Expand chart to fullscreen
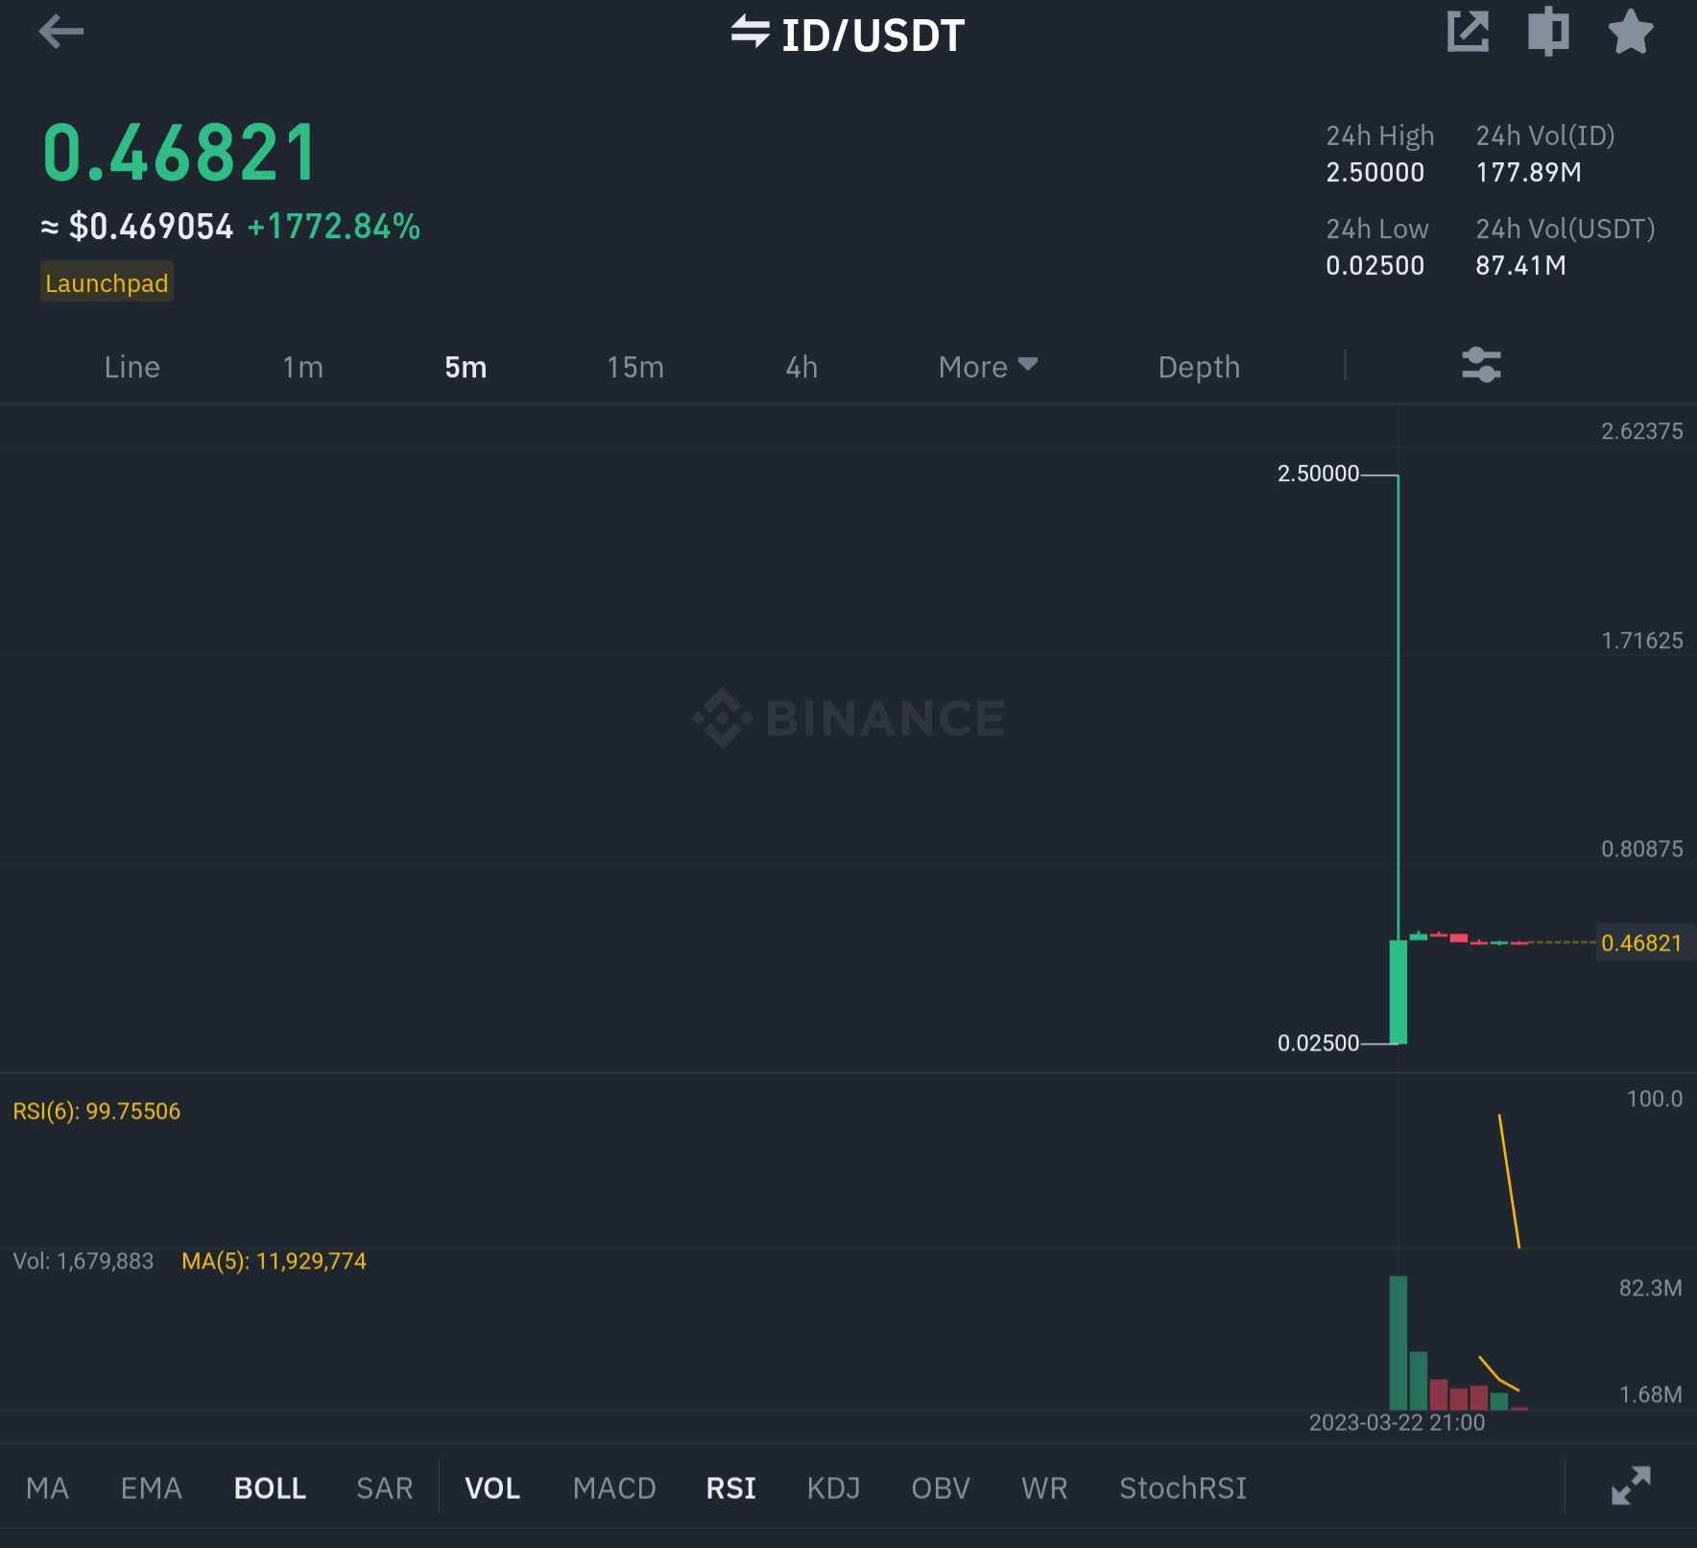 click(1630, 1486)
